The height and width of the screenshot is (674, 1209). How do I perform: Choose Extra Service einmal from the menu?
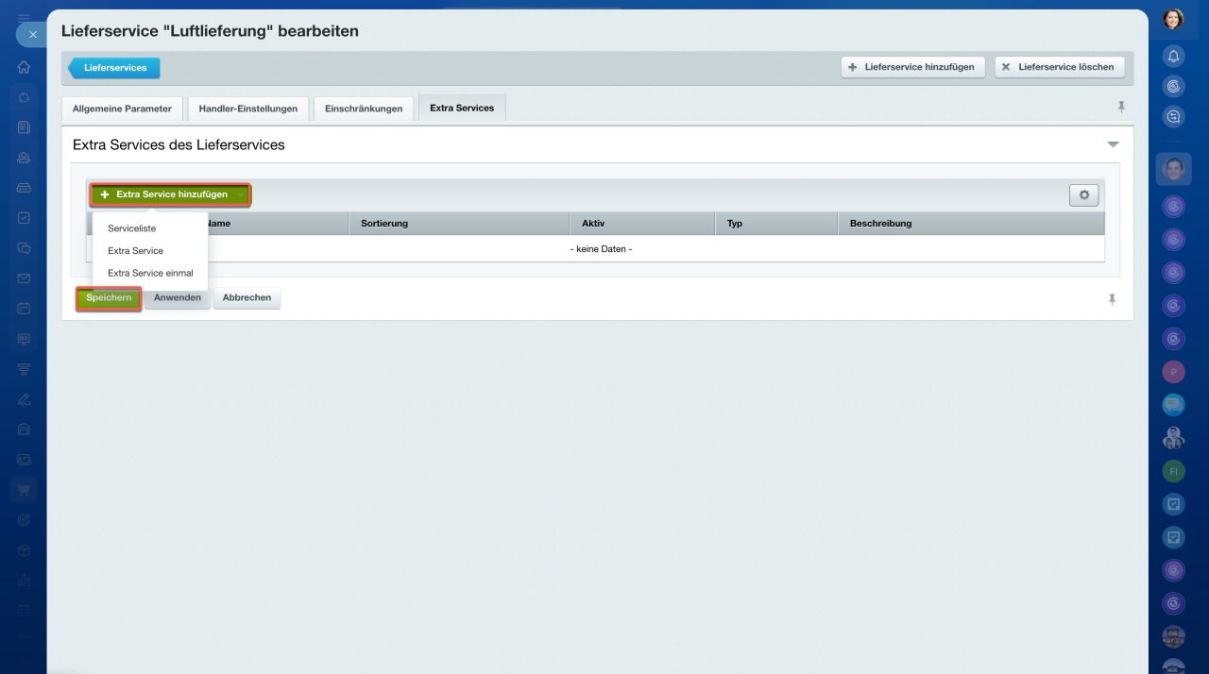click(x=150, y=273)
